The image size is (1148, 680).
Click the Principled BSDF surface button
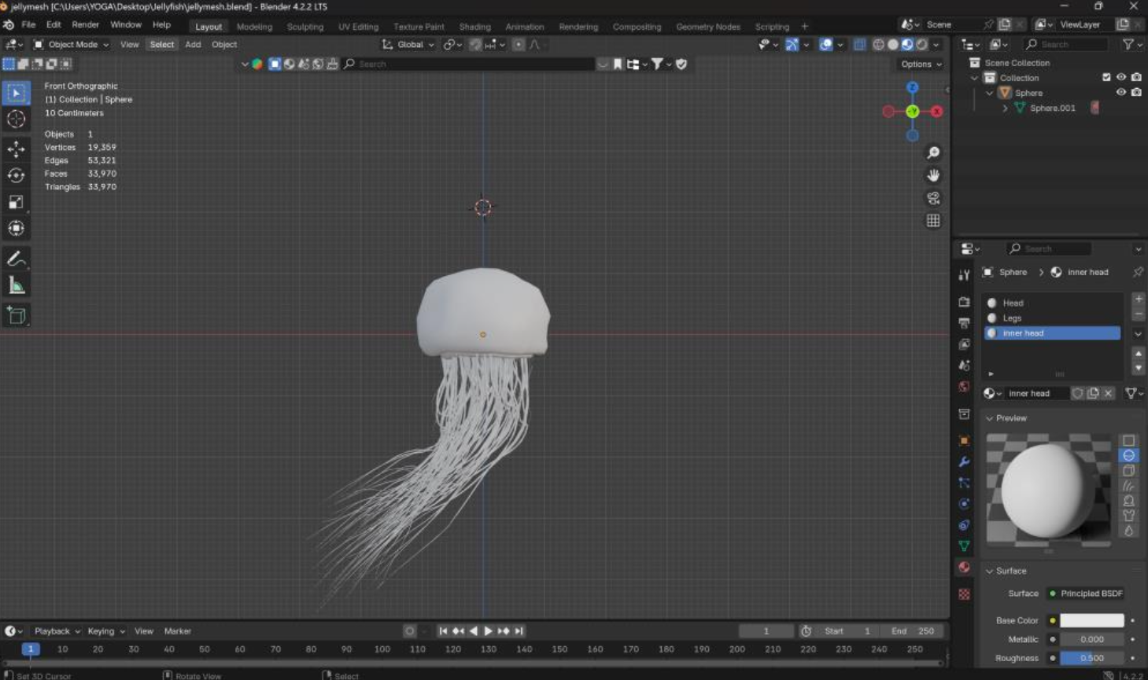click(1091, 594)
